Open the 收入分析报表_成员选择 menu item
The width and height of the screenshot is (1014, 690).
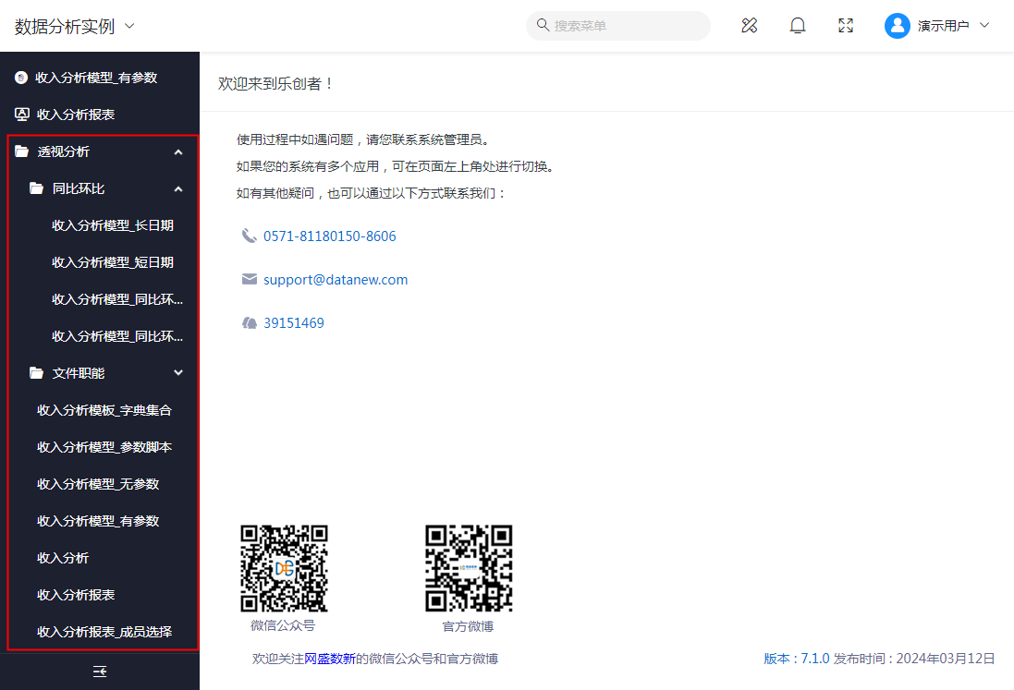point(104,632)
